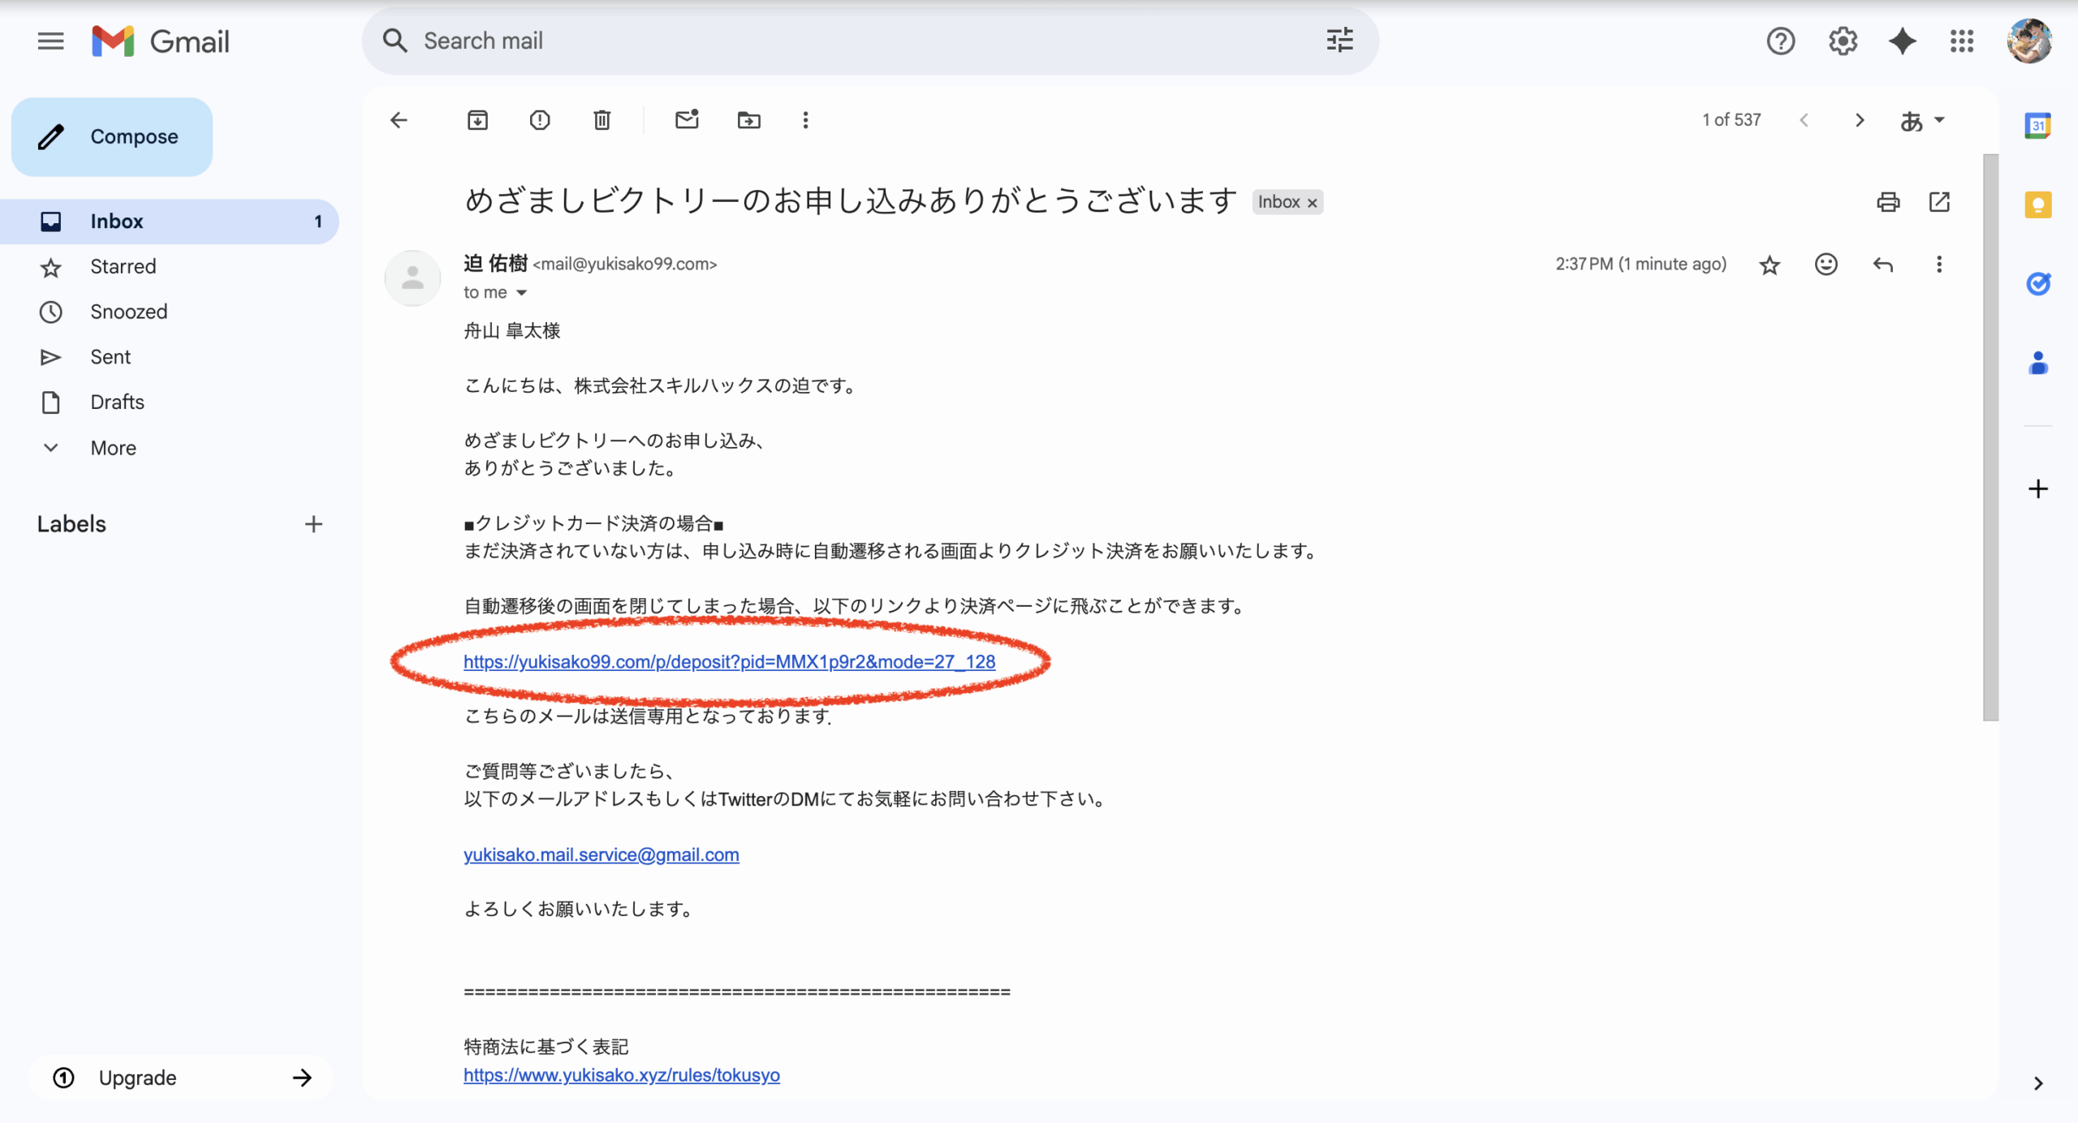
Task: Click the sender's avatar picture
Action: tap(412, 278)
